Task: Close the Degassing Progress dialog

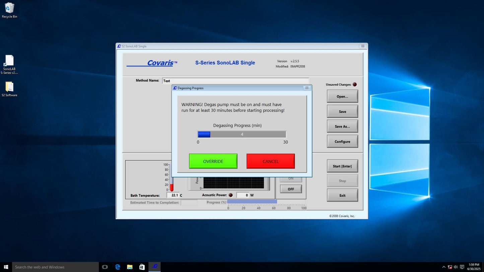Action: click(306, 88)
